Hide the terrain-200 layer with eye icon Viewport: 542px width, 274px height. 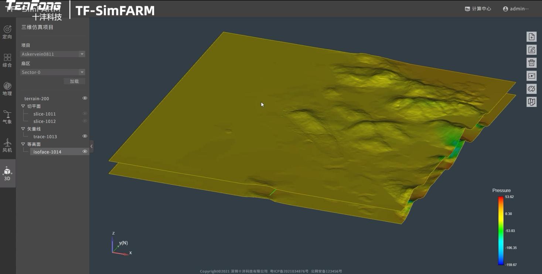click(x=85, y=98)
